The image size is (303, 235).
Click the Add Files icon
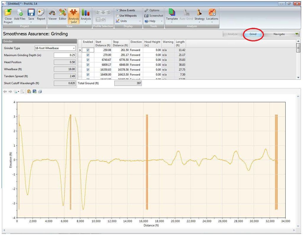[x=20, y=12]
